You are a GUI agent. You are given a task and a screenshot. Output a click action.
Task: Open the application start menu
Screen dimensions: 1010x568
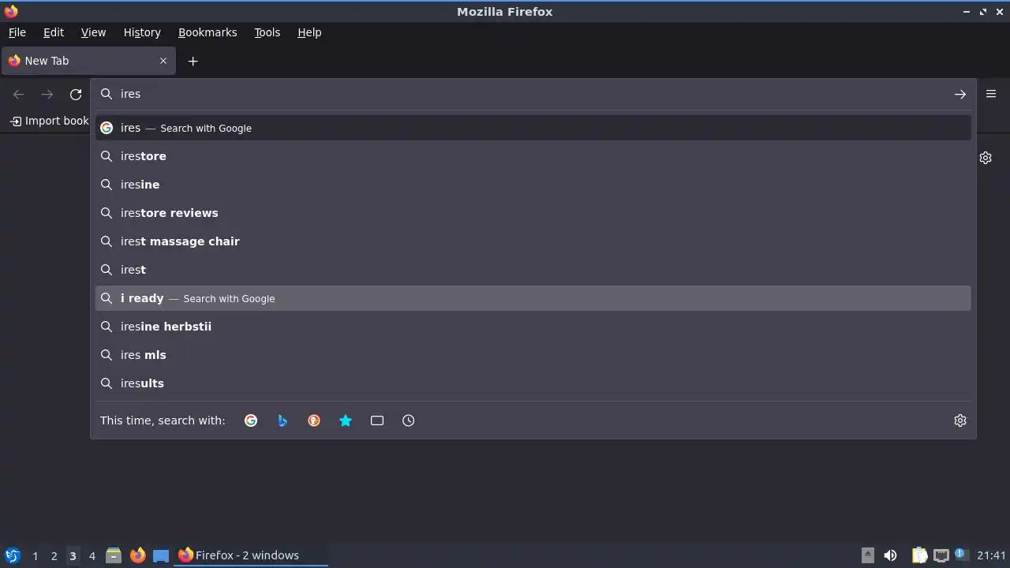[x=12, y=555]
